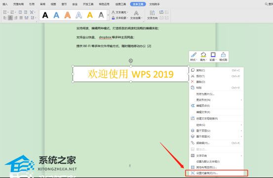Apply the gray gradient WordArt style
The height and width of the screenshot is (178, 273).
pyautogui.click(x=101, y=15)
